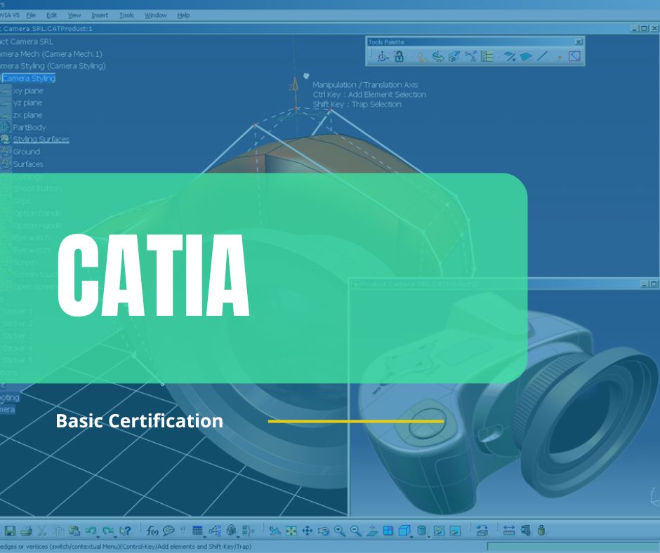Print using the printer icon
Viewport: 660px width, 553px height.
click(x=26, y=531)
